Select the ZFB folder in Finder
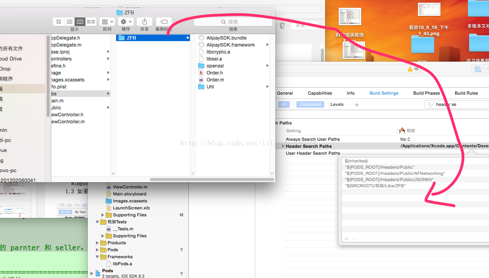This screenshot has width=489, height=278. point(153,38)
